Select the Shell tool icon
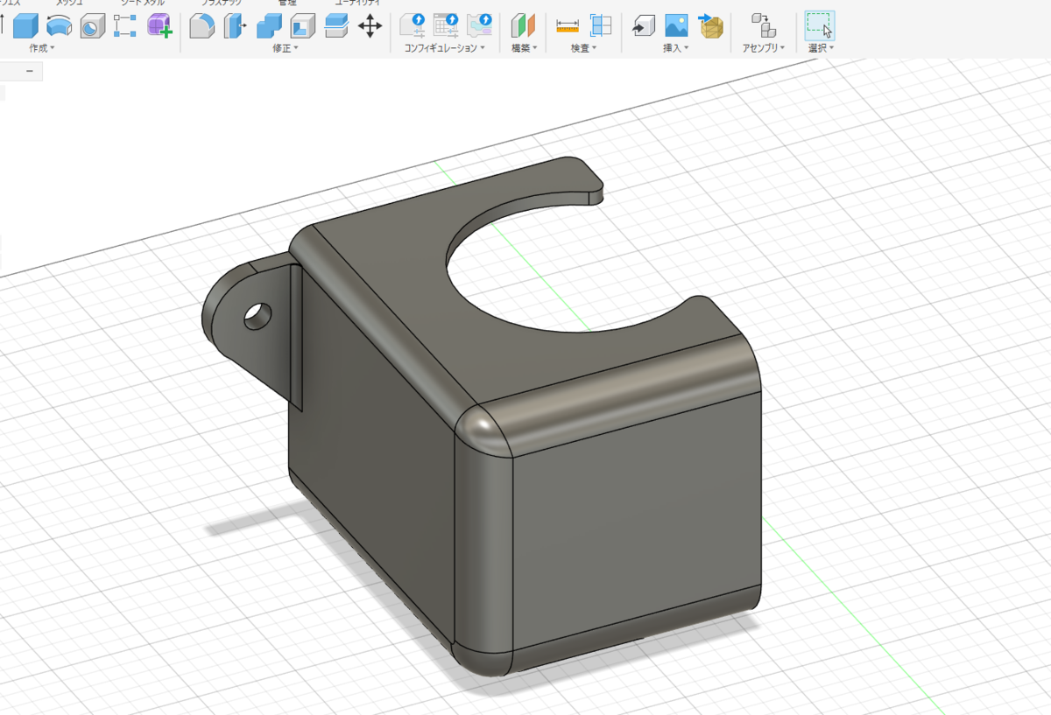The width and height of the screenshot is (1051, 715). pyautogui.click(x=303, y=26)
